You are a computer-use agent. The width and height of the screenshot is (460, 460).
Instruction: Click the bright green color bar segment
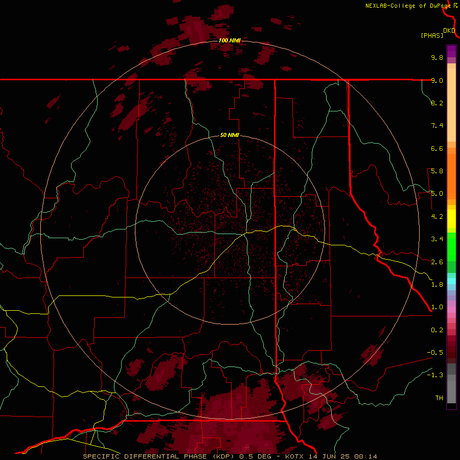(x=451, y=246)
